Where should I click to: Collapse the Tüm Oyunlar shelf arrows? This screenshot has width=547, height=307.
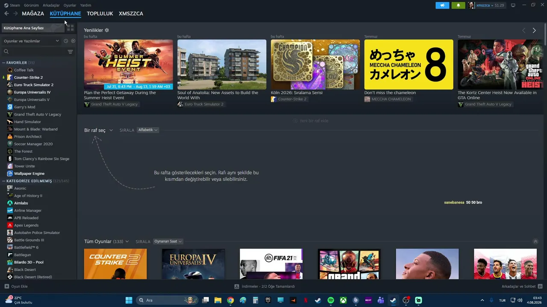tap(535, 241)
